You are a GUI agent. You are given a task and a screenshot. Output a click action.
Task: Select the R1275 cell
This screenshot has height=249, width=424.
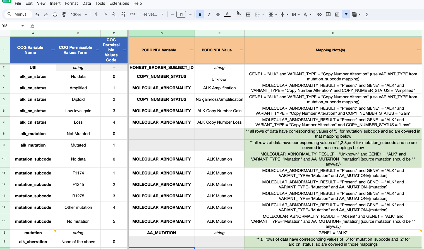78,196
